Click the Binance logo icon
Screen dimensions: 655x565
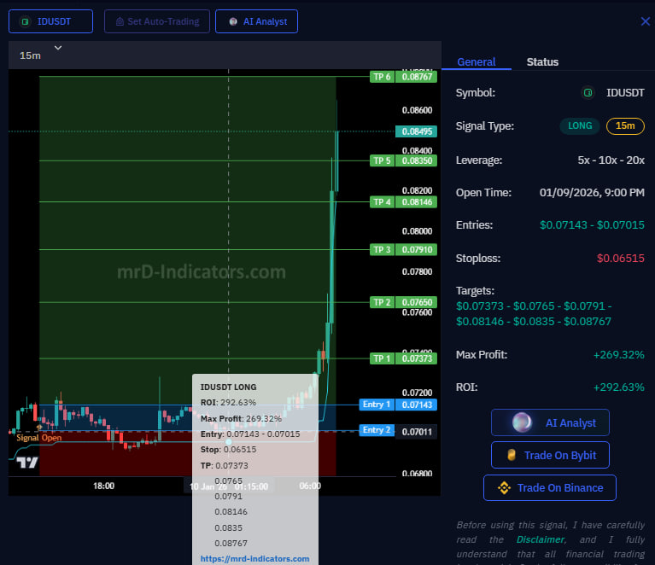tap(504, 487)
